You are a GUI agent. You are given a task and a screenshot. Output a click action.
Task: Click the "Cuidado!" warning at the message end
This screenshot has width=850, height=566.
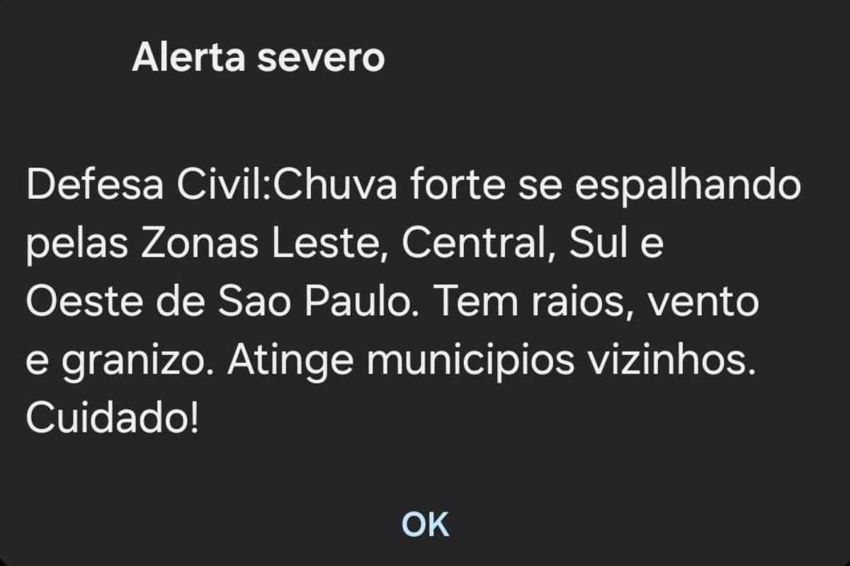coord(112,420)
